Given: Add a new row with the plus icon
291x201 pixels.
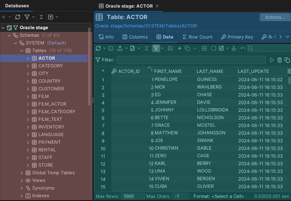Looking at the screenshot, I should pyautogui.click(x=180, y=48).
